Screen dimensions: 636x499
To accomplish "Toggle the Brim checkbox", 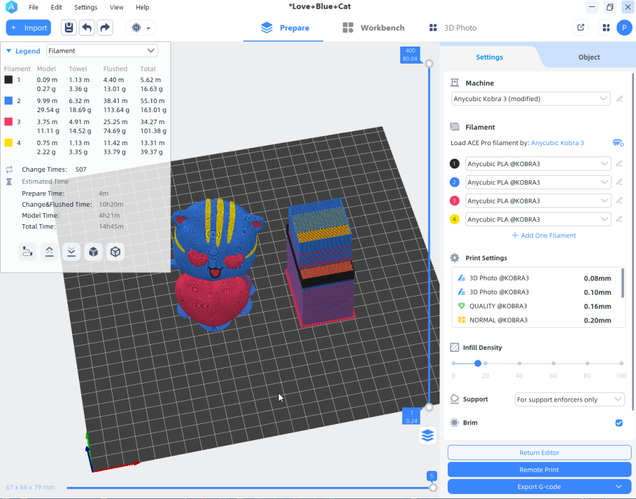I will point(619,423).
